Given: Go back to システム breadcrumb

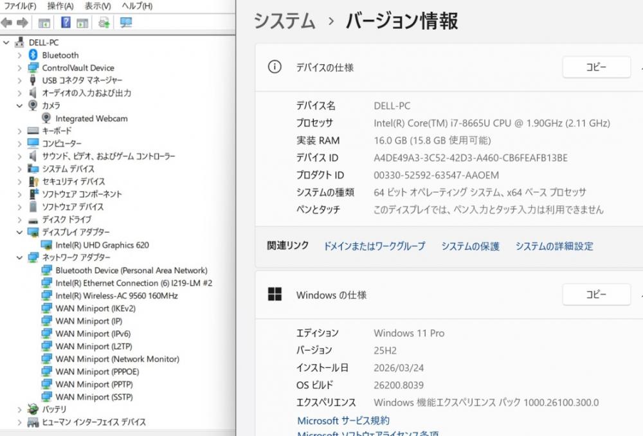Looking at the screenshot, I should coord(284,21).
